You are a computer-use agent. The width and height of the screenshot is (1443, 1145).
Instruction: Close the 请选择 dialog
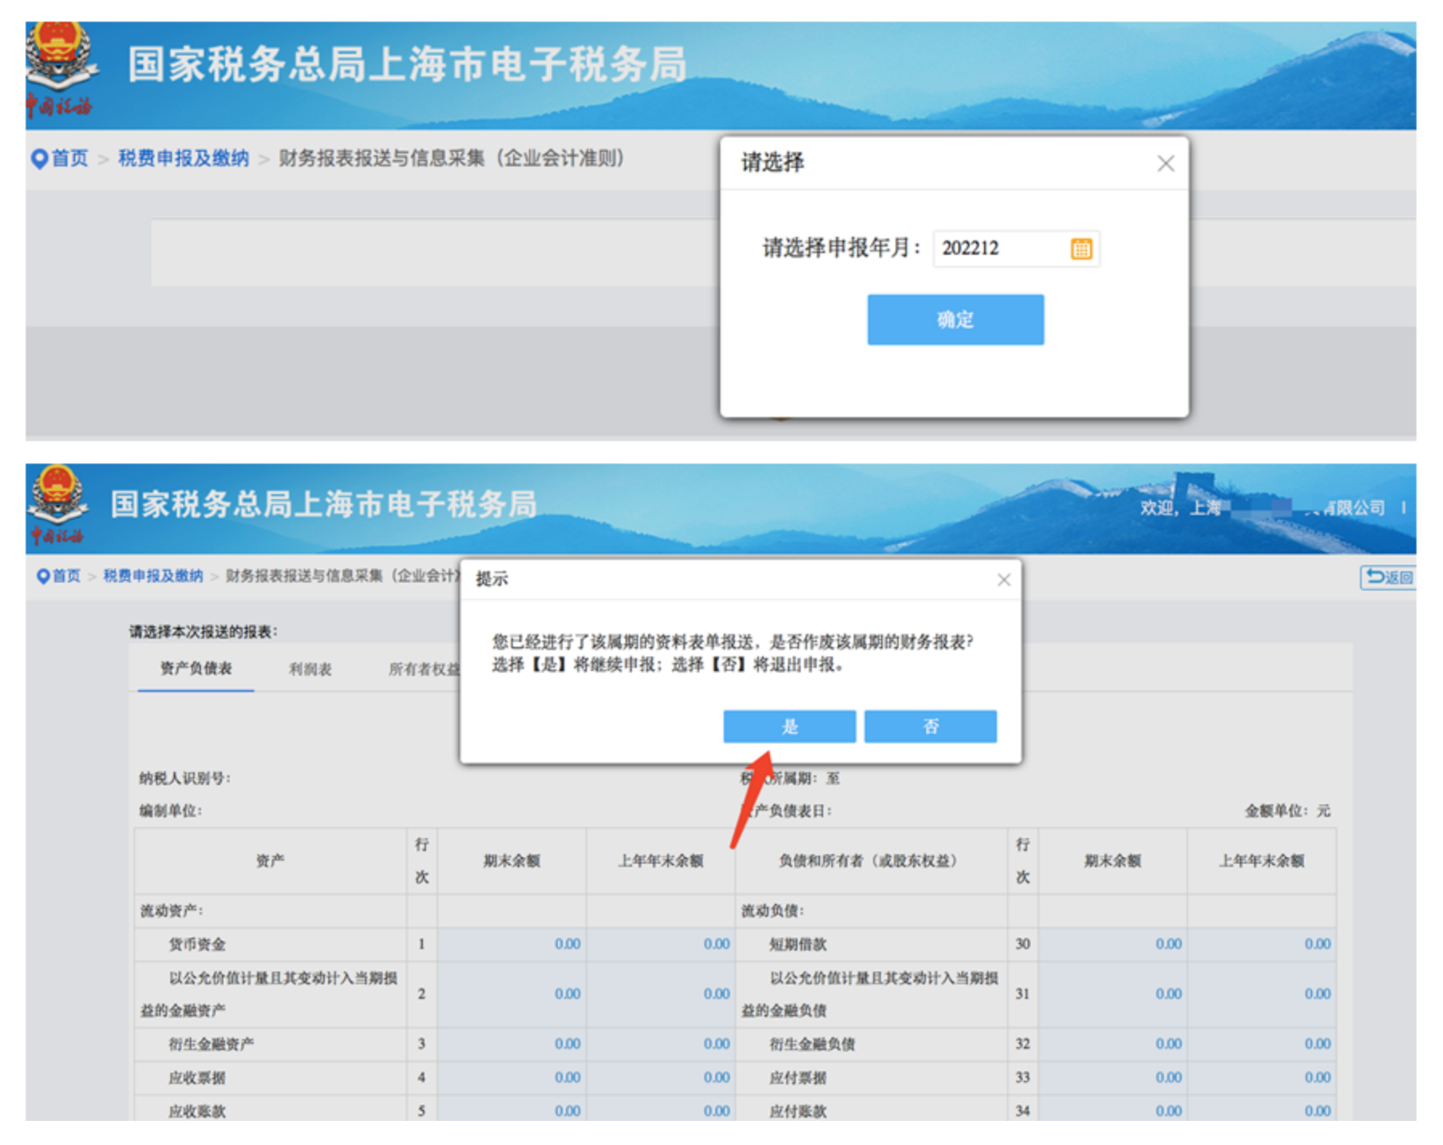[1165, 164]
